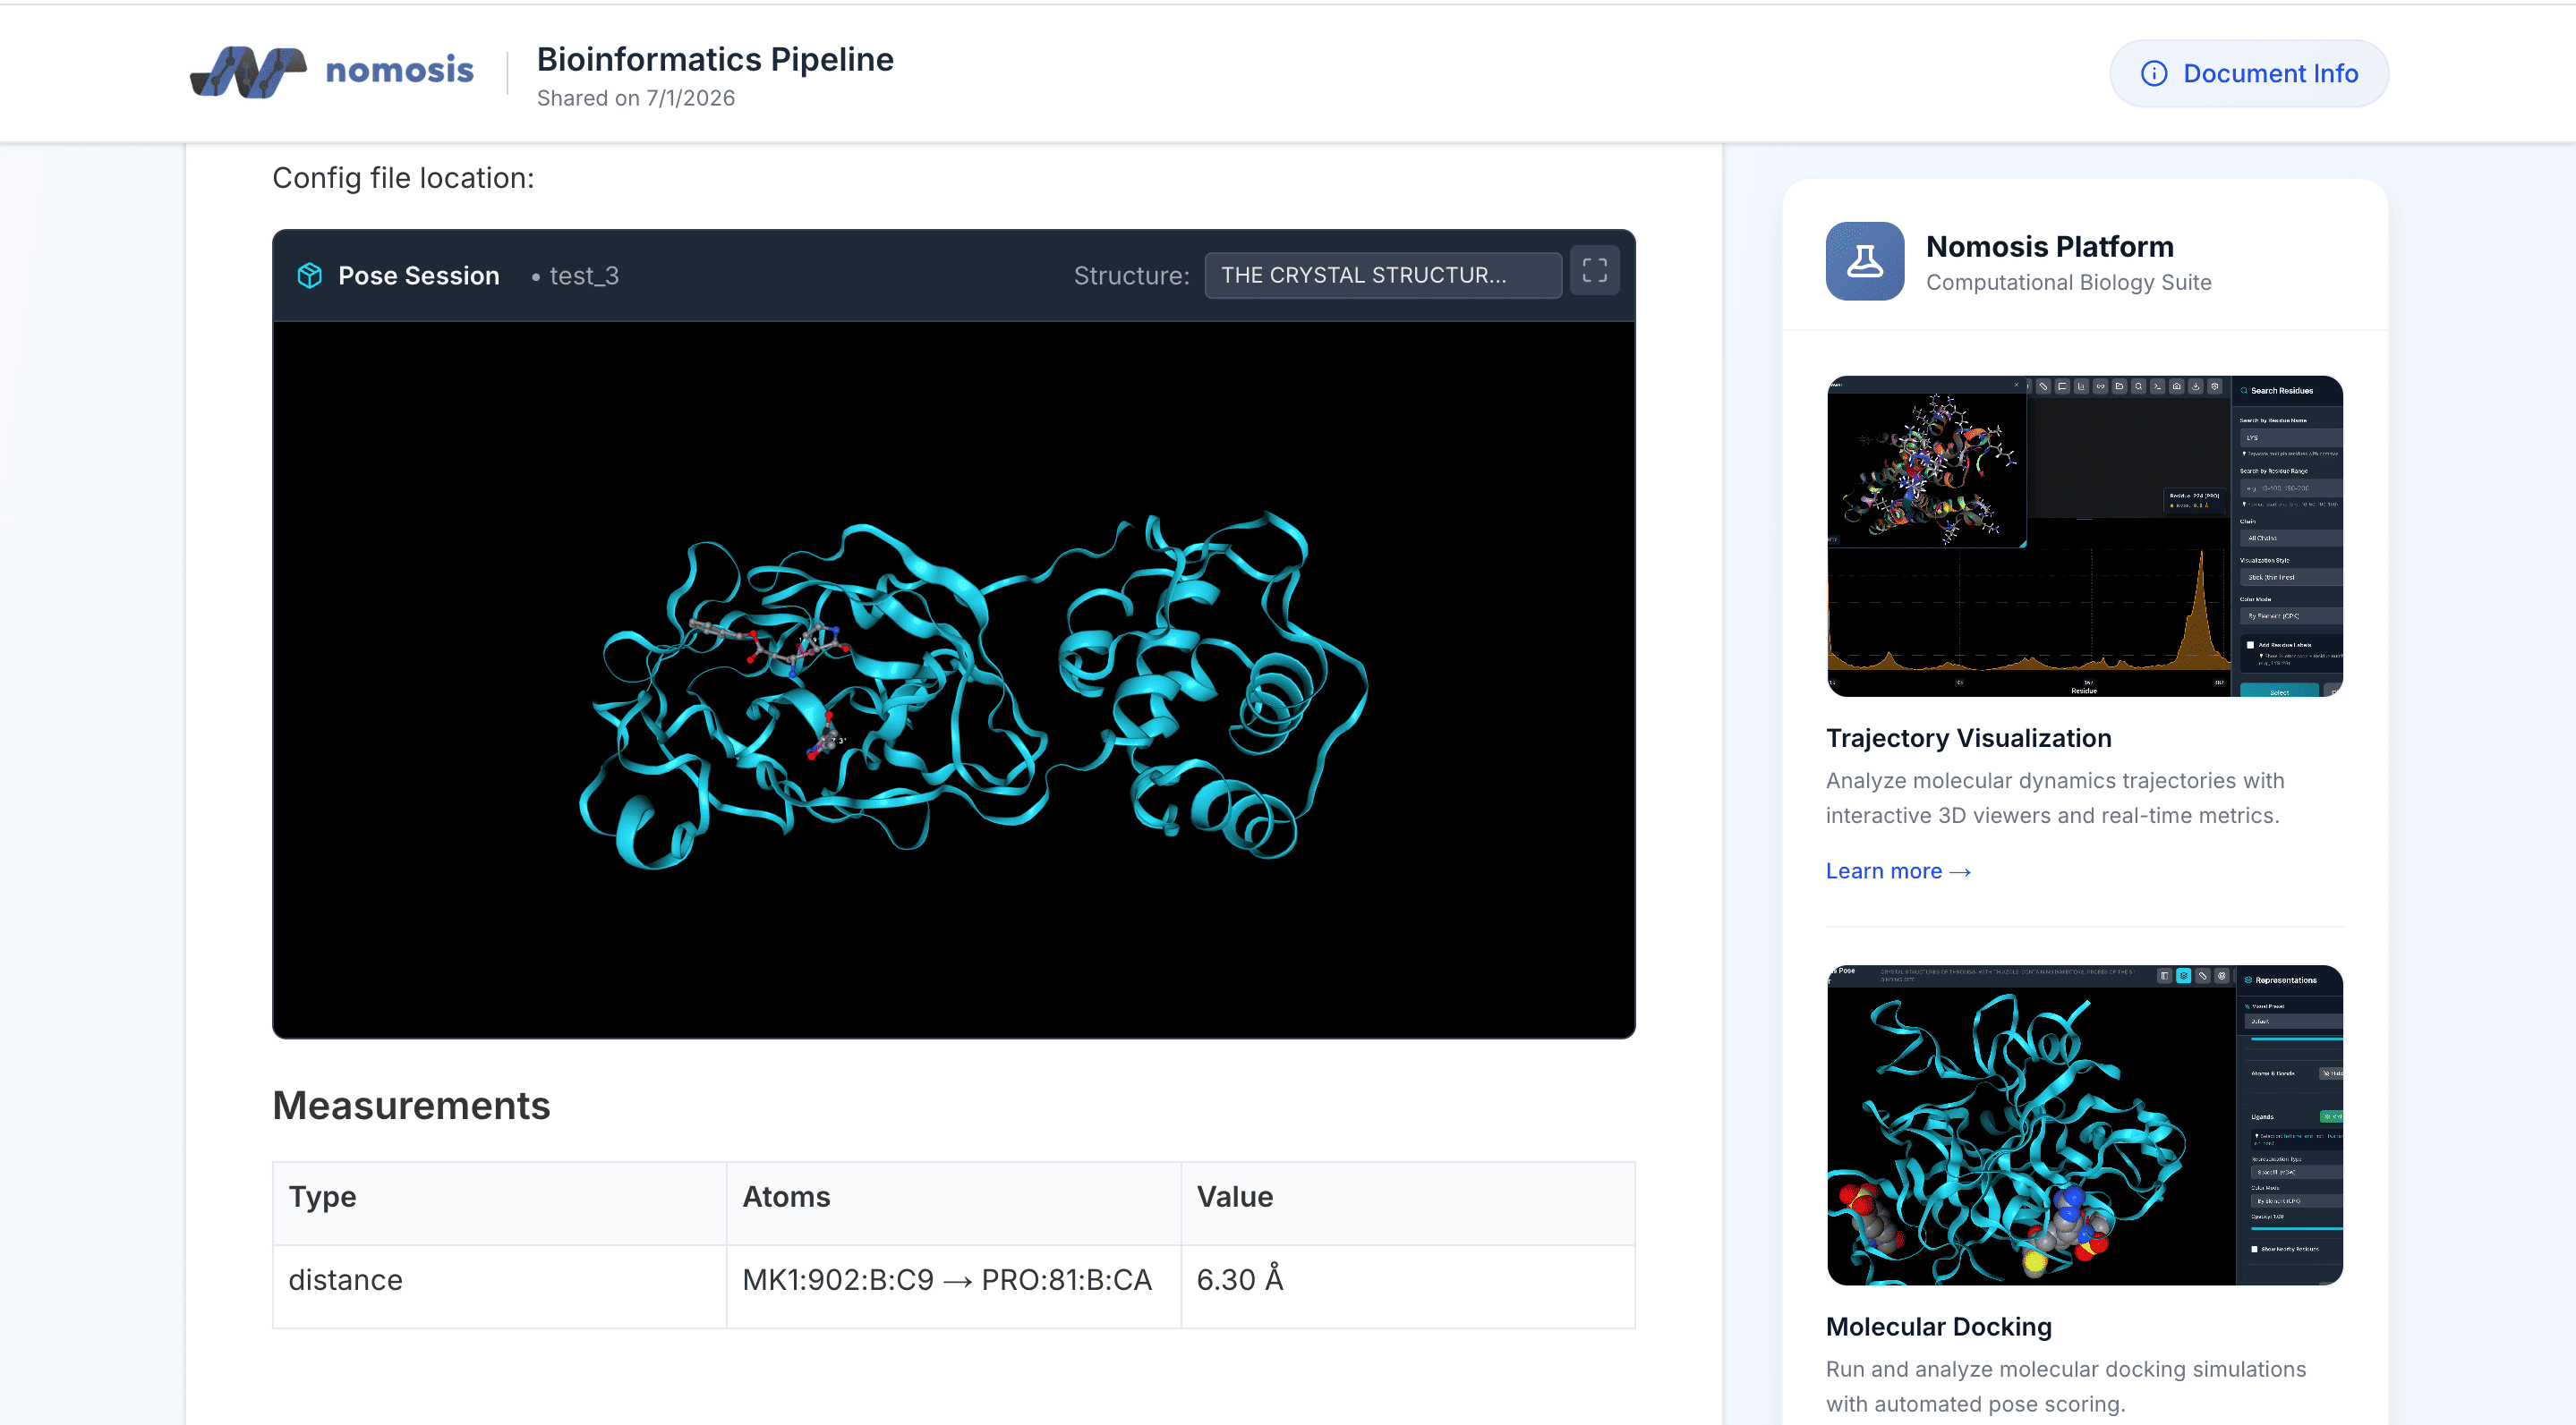Click the Type column header
Viewport: 2576px width, 1425px height.
coord(322,1196)
